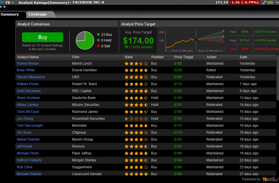Click the High $208 value
The height and width of the screenshot is (183, 279).
245,31
